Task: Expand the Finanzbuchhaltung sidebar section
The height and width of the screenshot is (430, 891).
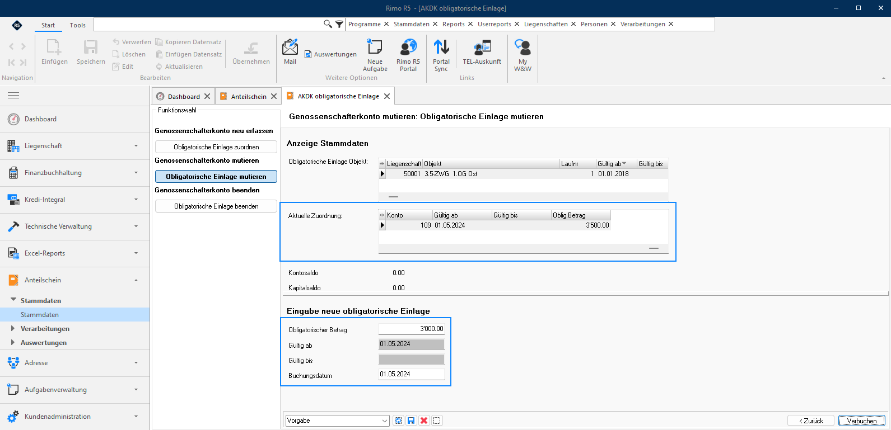Action: pos(75,173)
